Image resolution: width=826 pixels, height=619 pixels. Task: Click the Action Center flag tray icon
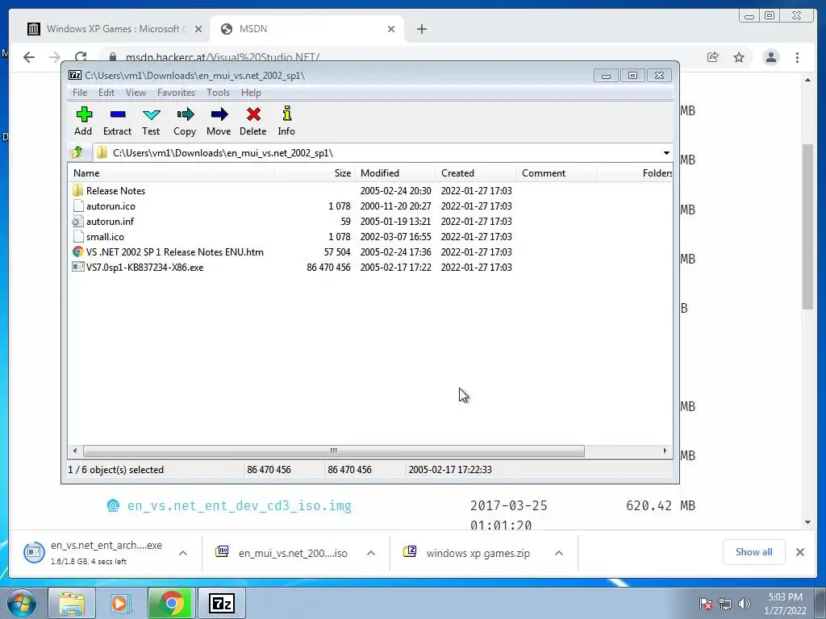[x=706, y=604]
